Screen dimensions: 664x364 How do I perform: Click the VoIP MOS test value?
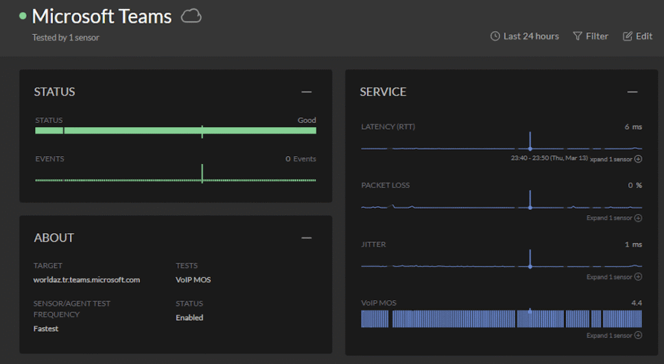[x=193, y=280]
